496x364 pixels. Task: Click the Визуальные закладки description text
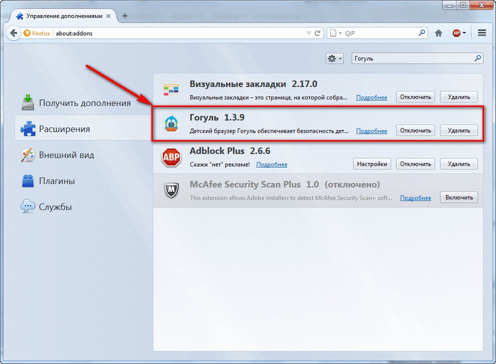[x=268, y=97]
